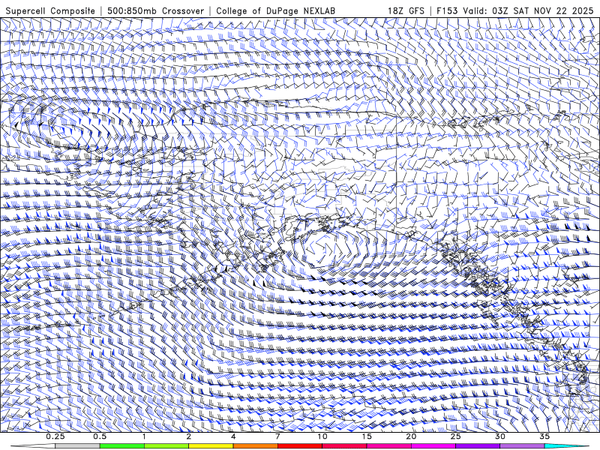The image size is (600, 450).
Task: Click the '15' legend value
Action: 367,436
